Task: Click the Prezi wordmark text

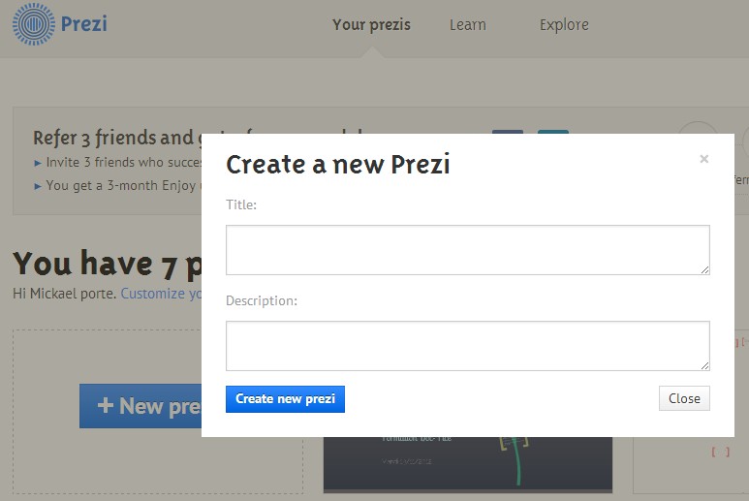Action: click(84, 24)
